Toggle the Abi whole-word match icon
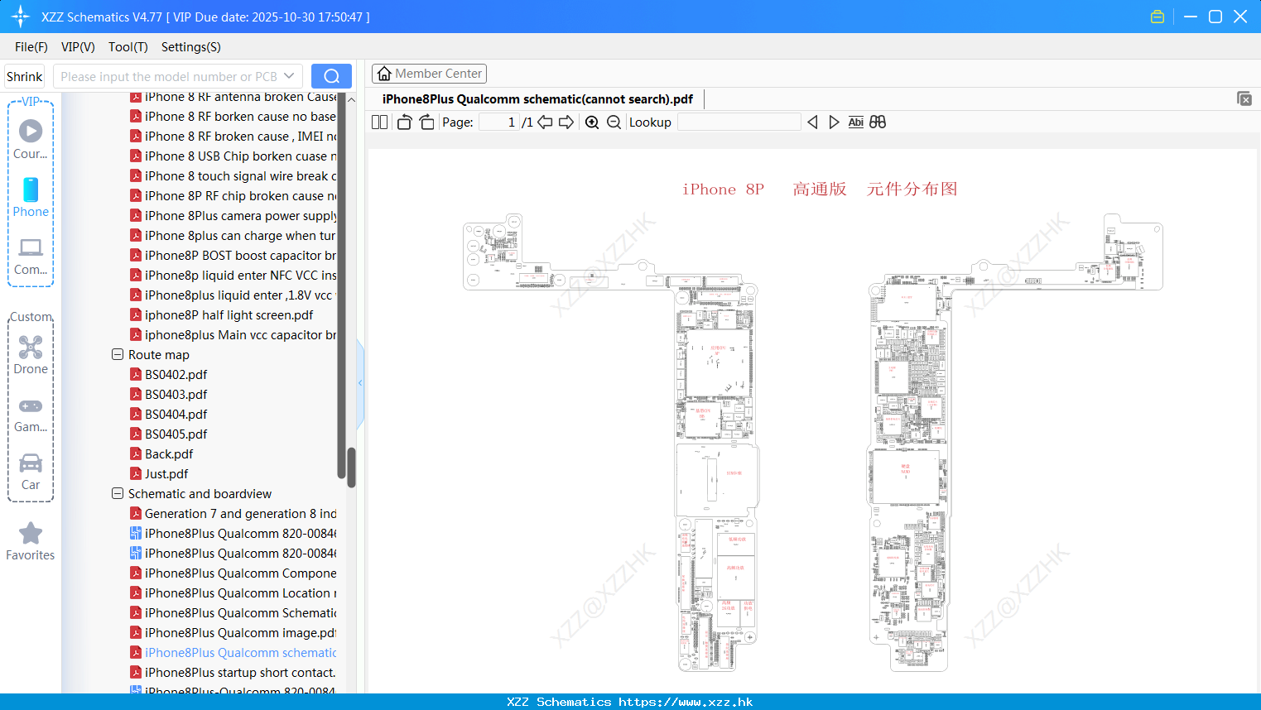 856,122
